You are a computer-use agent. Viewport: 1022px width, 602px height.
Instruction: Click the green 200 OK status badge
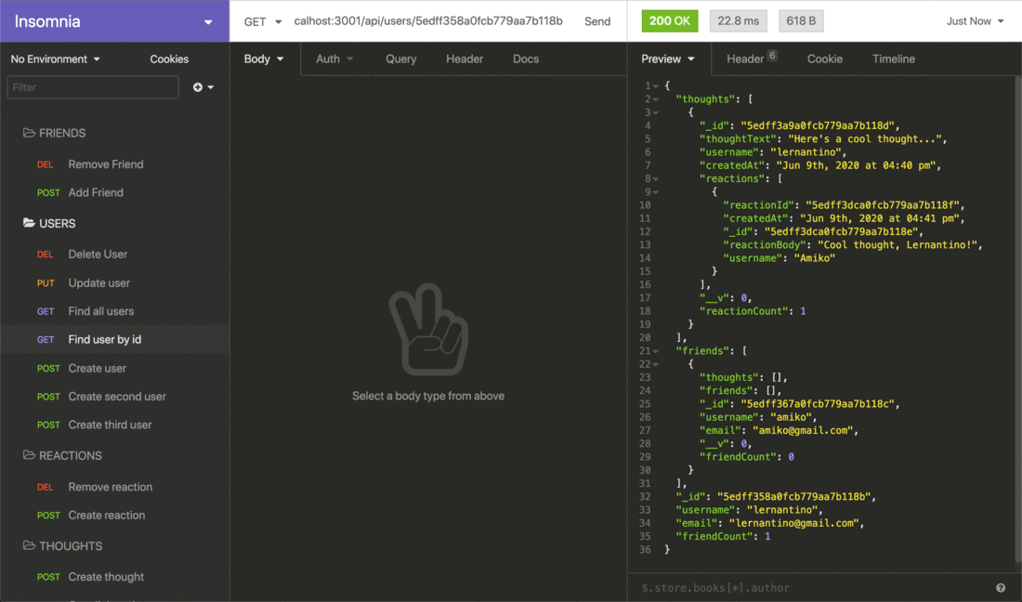pos(669,20)
